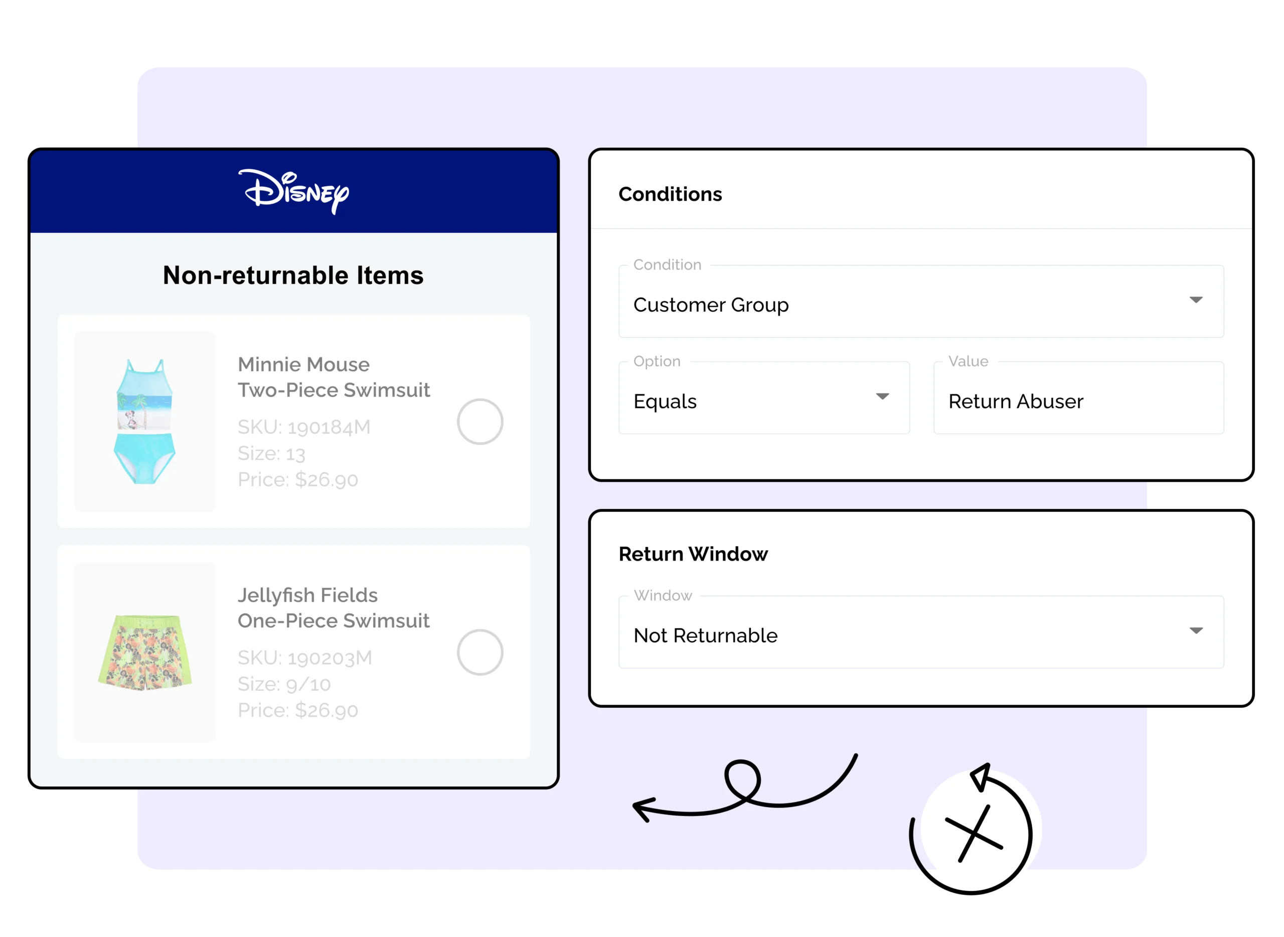Viewport: 1284px width, 937px height.
Task: Click the Minnie Mouse swimsuit thumbnail
Action: click(x=145, y=422)
